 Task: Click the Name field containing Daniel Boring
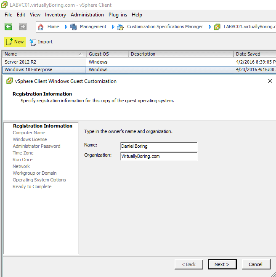pyautogui.click(x=159, y=146)
